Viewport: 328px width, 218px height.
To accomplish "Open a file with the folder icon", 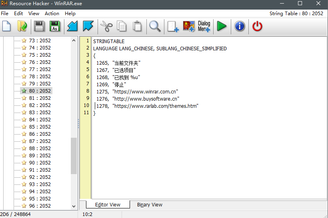I will (22, 27).
